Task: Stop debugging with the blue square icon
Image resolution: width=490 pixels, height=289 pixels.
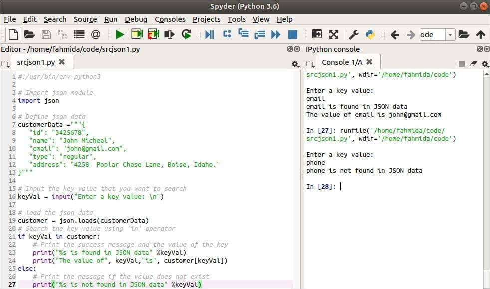Action: click(x=293, y=35)
